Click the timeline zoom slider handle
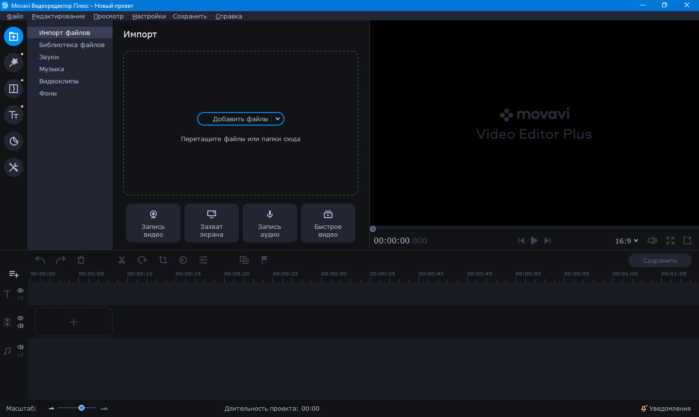This screenshot has height=417, width=699. 82,408
